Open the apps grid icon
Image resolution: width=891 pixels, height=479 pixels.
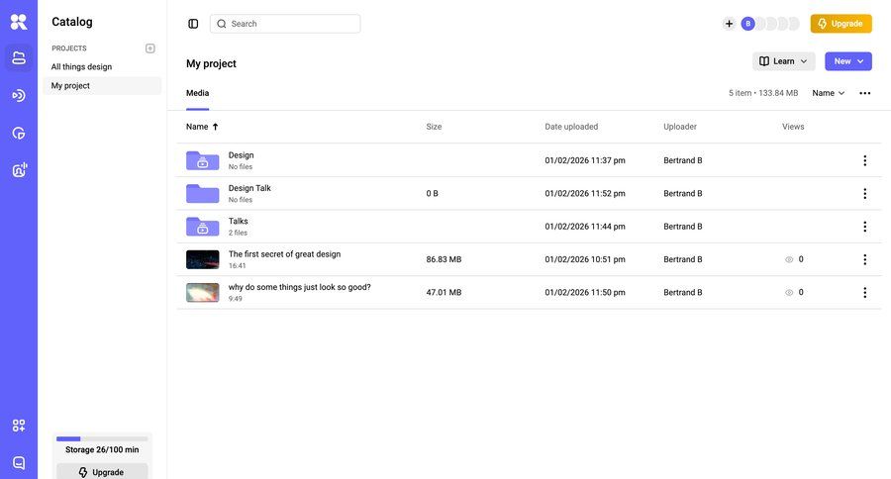19,426
